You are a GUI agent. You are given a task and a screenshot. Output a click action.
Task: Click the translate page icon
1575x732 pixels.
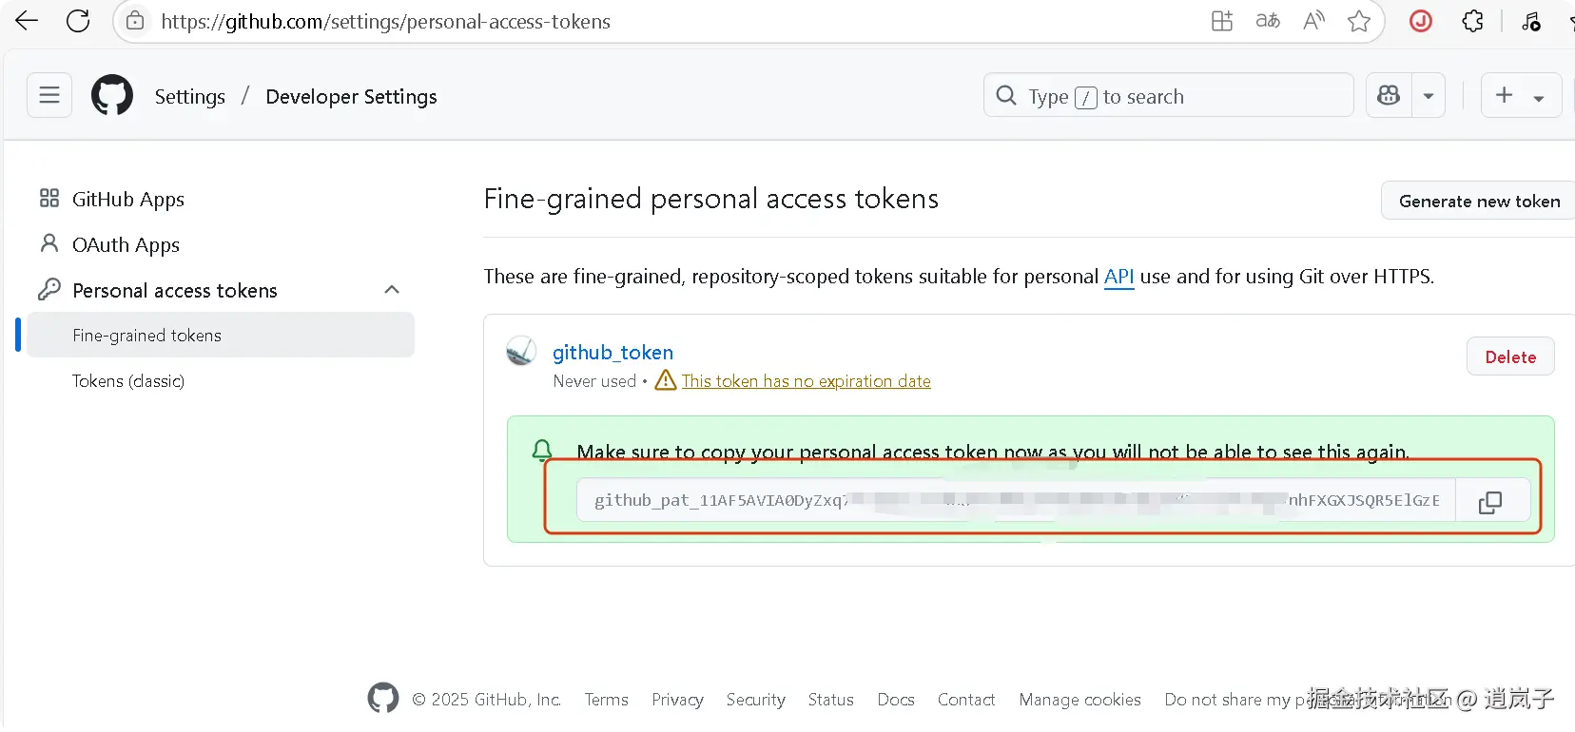click(1268, 21)
